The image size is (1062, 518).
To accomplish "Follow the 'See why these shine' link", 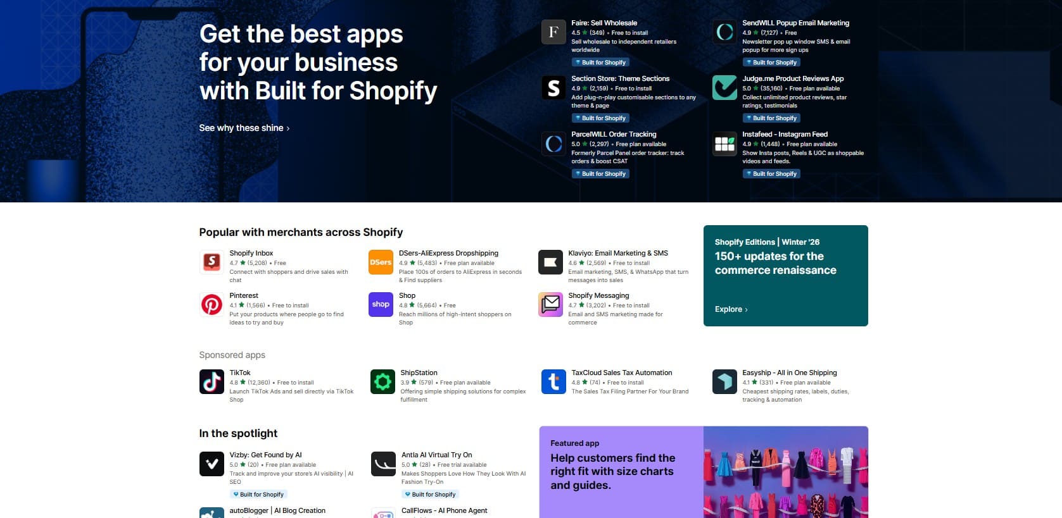I will point(244,128).
